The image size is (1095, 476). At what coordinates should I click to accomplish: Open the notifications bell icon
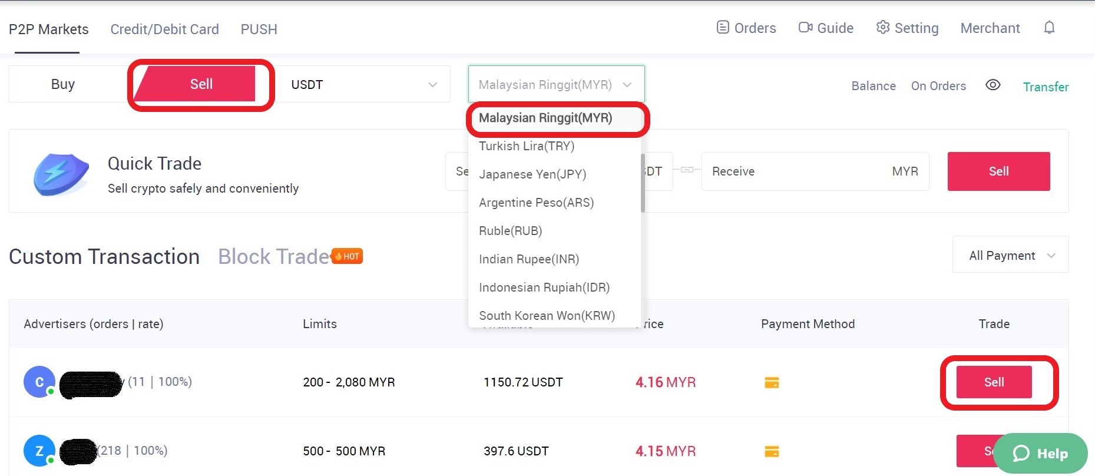pyautogui.click(x=1049, y=28)
